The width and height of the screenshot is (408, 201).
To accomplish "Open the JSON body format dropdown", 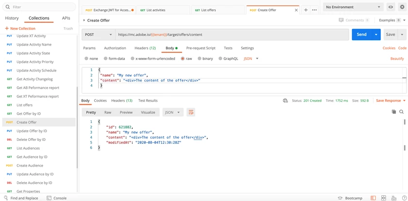I will pyautogui.click(x=251, y=59).
